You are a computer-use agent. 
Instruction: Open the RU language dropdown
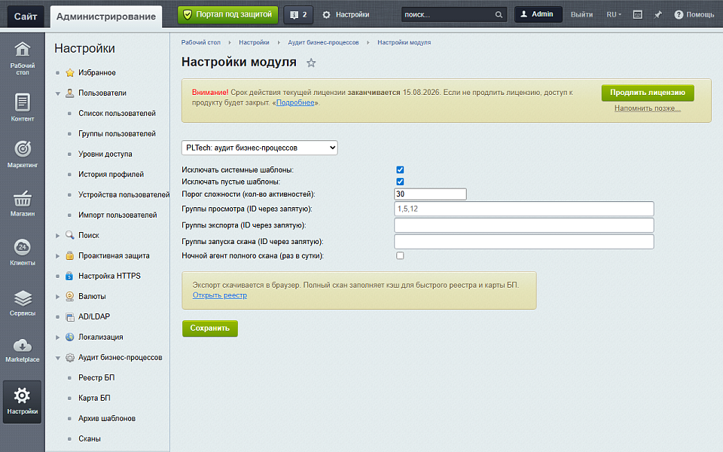[614, 15]
